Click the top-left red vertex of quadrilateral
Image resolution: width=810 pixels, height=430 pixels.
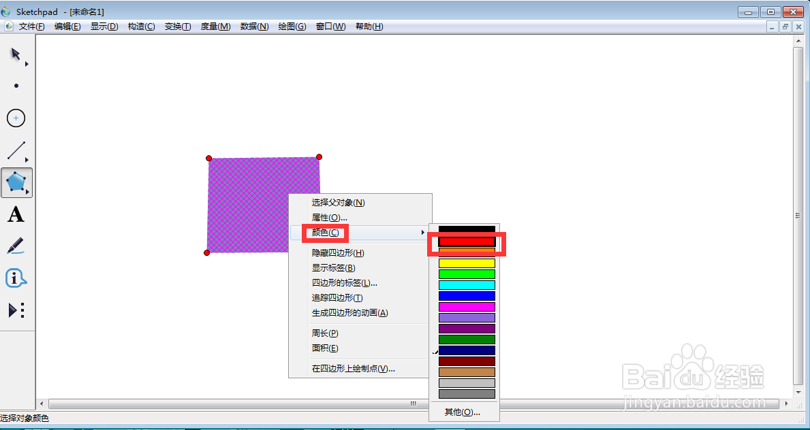point(208,158)
